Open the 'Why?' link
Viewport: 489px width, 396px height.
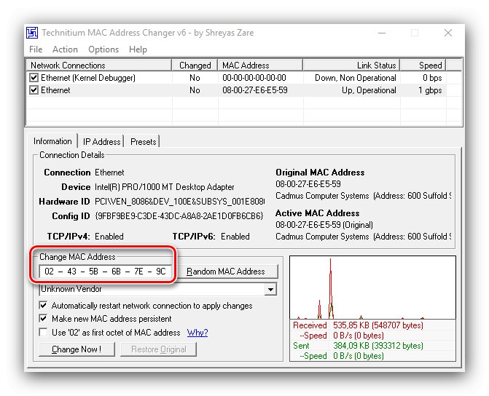click(197, 333)
